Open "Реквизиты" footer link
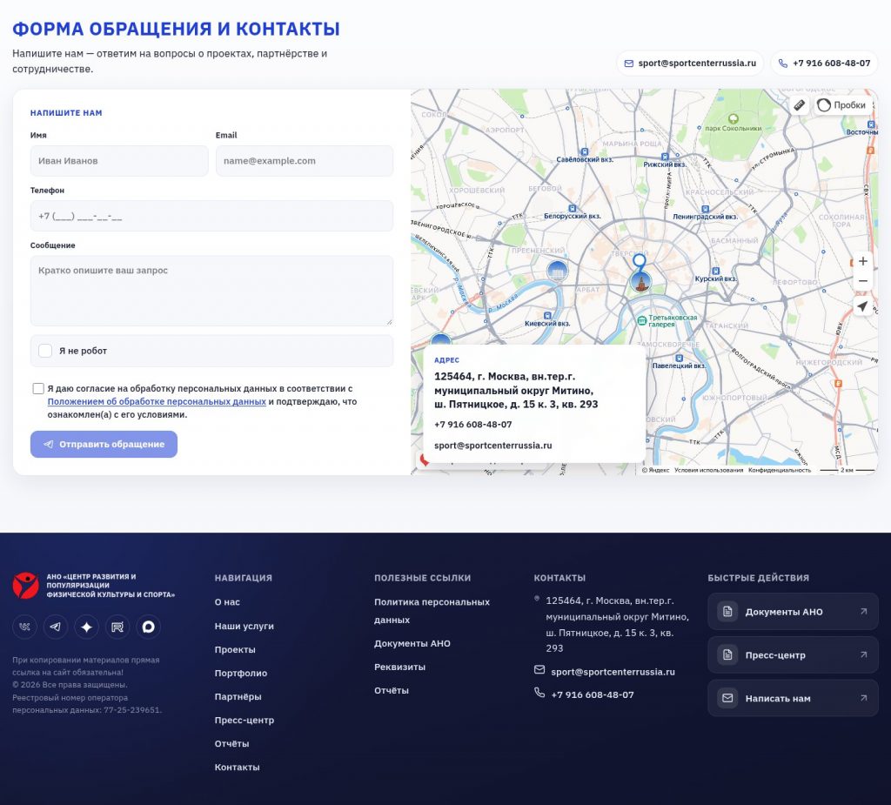Viewport: 891px width, 805px height. (x=400, y=667)
